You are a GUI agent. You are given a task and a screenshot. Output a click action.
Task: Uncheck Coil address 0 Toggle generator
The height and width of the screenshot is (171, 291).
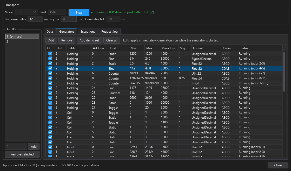pos(50,112)
